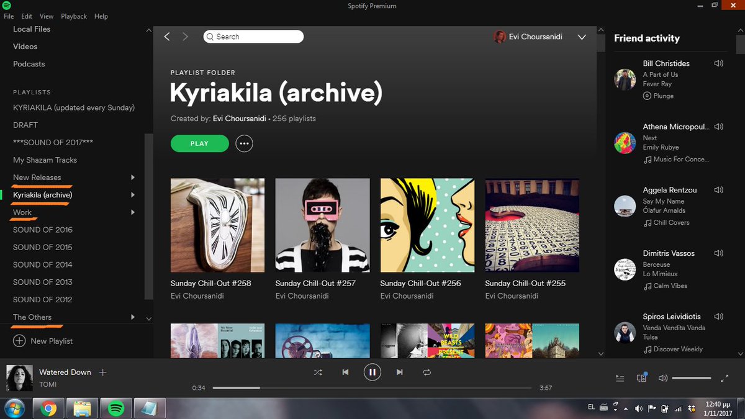The image size is (745, 419).
Task: Click Aggela Rentzou speaker icon
Action: 719,190
